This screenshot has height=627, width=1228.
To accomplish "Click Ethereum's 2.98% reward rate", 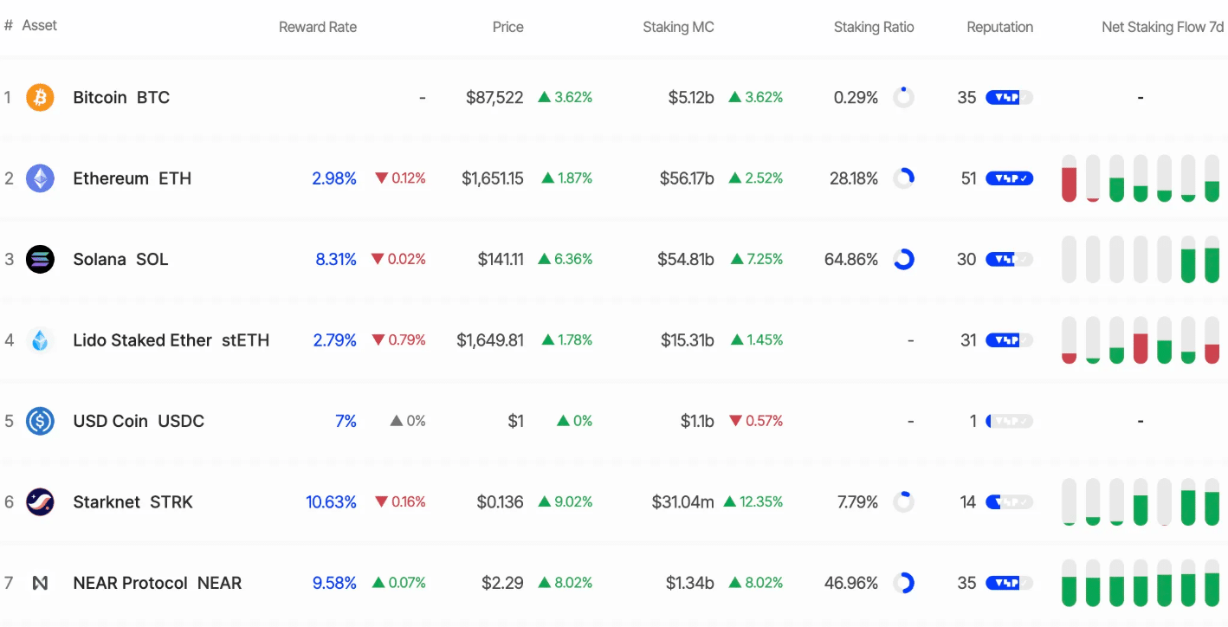I will pos(334,178).
